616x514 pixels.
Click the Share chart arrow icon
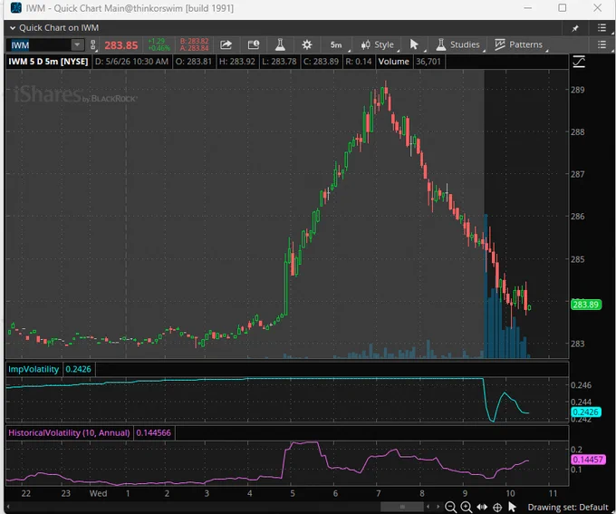[x=226, y=44]
